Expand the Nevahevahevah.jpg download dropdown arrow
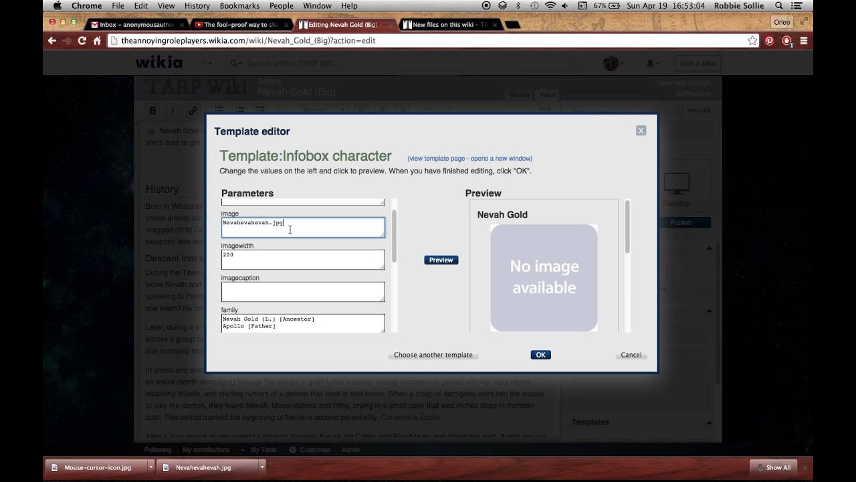856x482 pixels. 262,467
